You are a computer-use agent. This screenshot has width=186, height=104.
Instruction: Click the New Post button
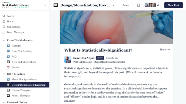pyautogui.click(x=173, y=5)
